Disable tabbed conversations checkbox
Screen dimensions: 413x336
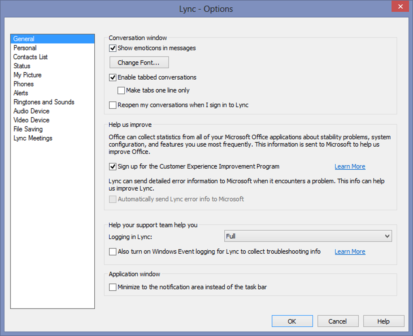[113, 77]
